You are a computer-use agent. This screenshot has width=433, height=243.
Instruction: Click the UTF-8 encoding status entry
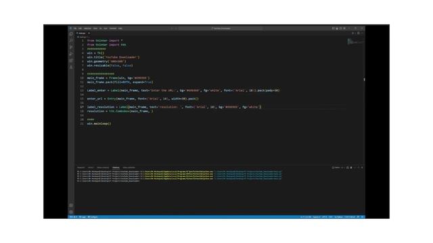coord(325,217)
